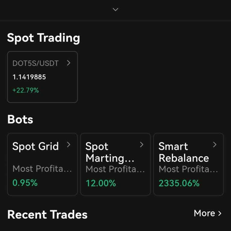Tap the 1.1419885 price value

click(x=29, y=77)
